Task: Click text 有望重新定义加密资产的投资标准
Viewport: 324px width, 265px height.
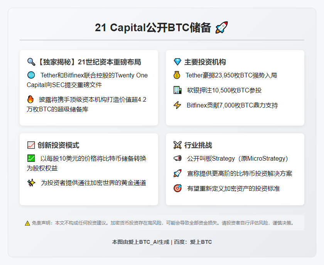Action: [x=233, y=189]
